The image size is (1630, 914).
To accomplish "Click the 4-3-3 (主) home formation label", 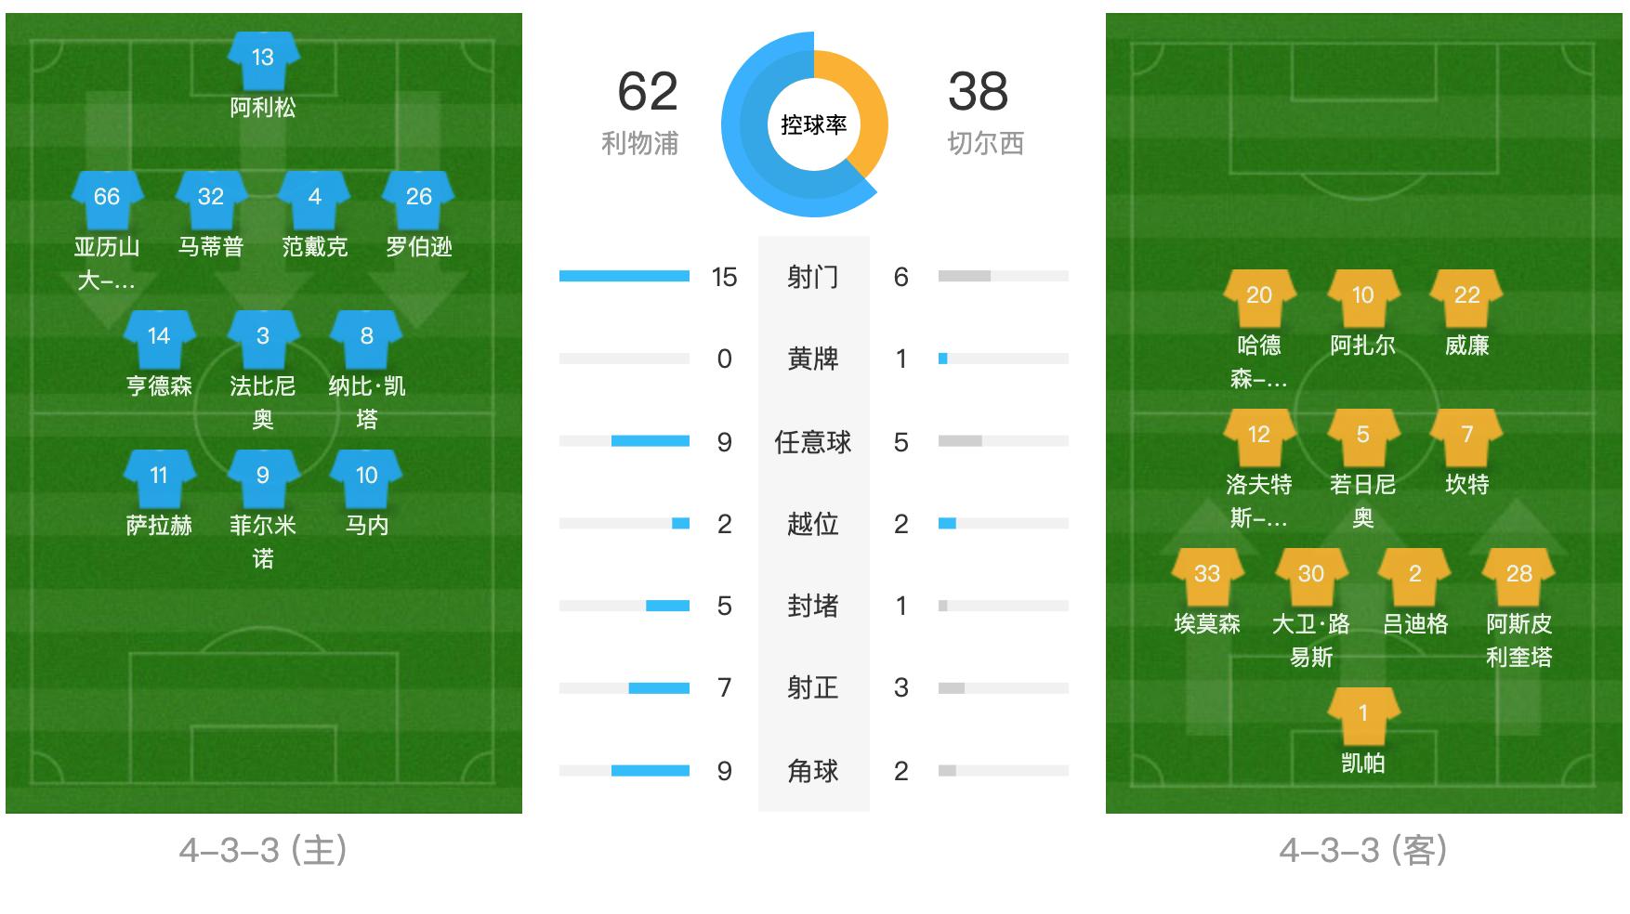I will [264, 850].
